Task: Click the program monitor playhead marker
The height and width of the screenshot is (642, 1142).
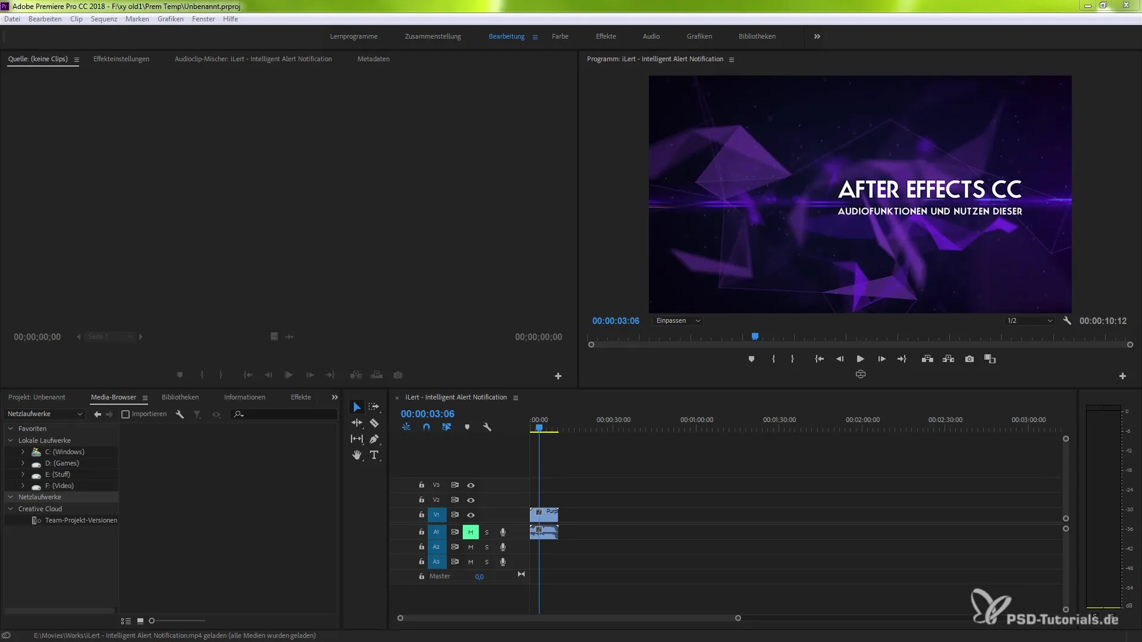Action: (x=755, y=337)
